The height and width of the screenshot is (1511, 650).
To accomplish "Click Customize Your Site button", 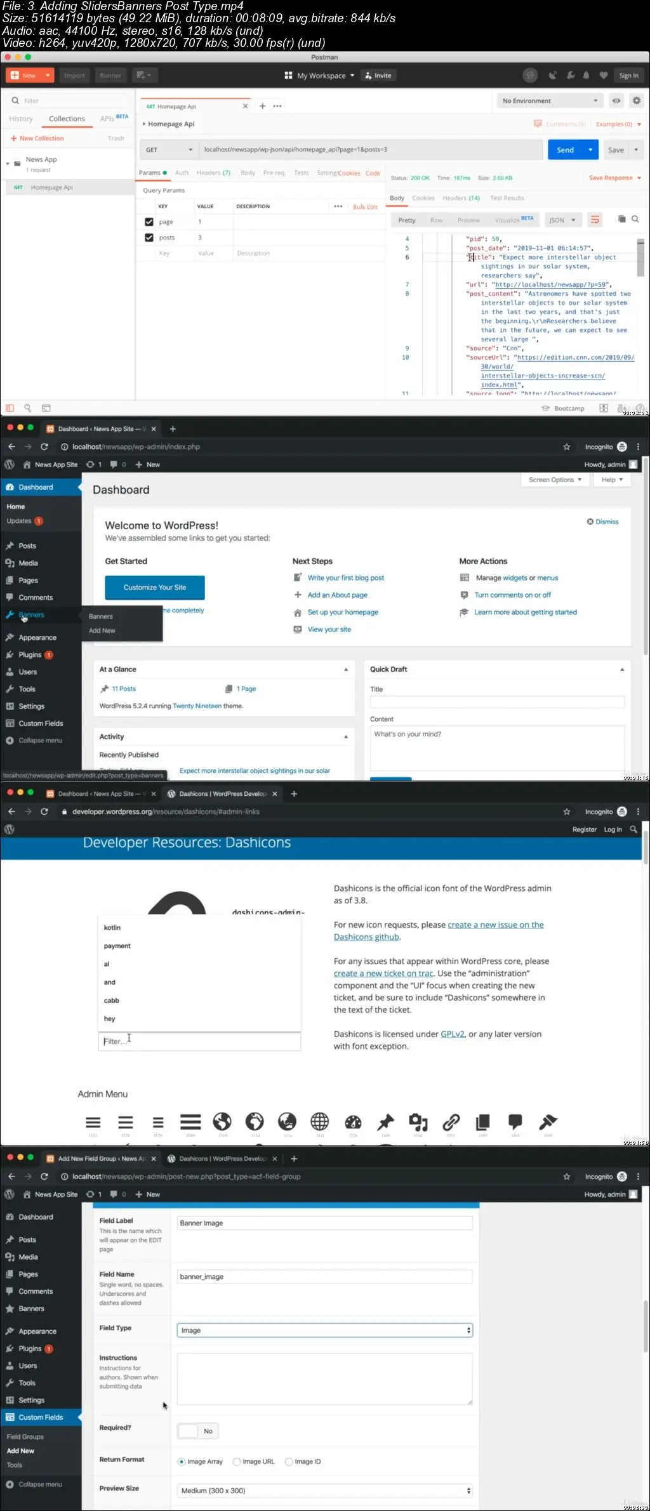I will pos(155,588).
